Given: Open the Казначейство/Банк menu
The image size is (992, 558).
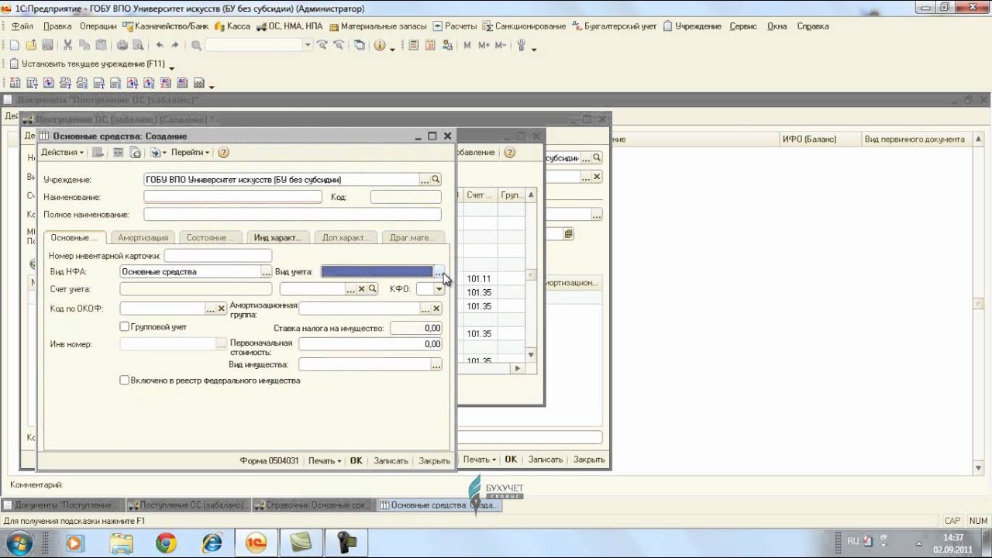Looking at the screenshot, I should pos(166,26).
